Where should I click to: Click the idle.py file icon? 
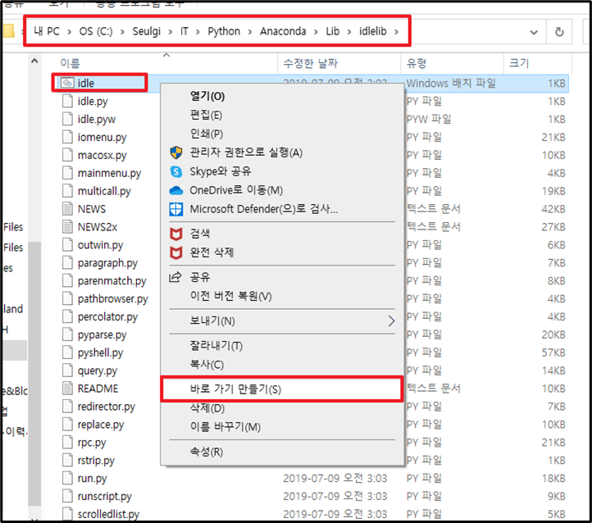coord(67,101)
